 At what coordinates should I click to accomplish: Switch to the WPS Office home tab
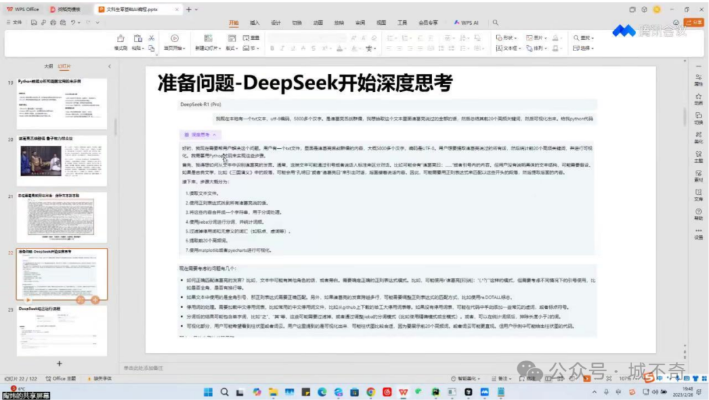(22, 9)
